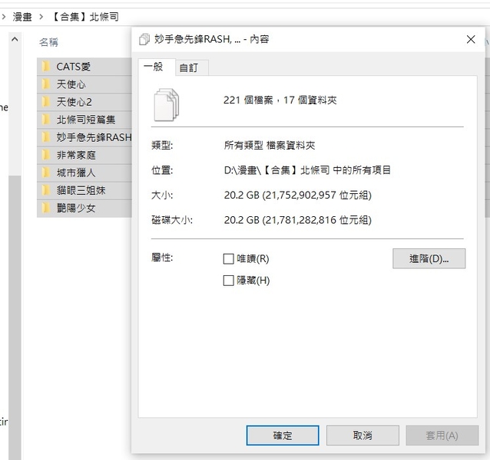Select the 艷陽少女 folder name
The width and height of the screenshot is (490, 460).
76,208
